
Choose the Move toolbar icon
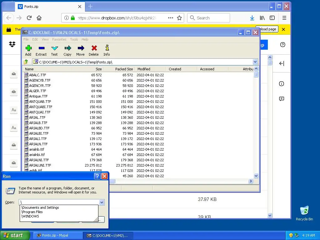point(80,50)
